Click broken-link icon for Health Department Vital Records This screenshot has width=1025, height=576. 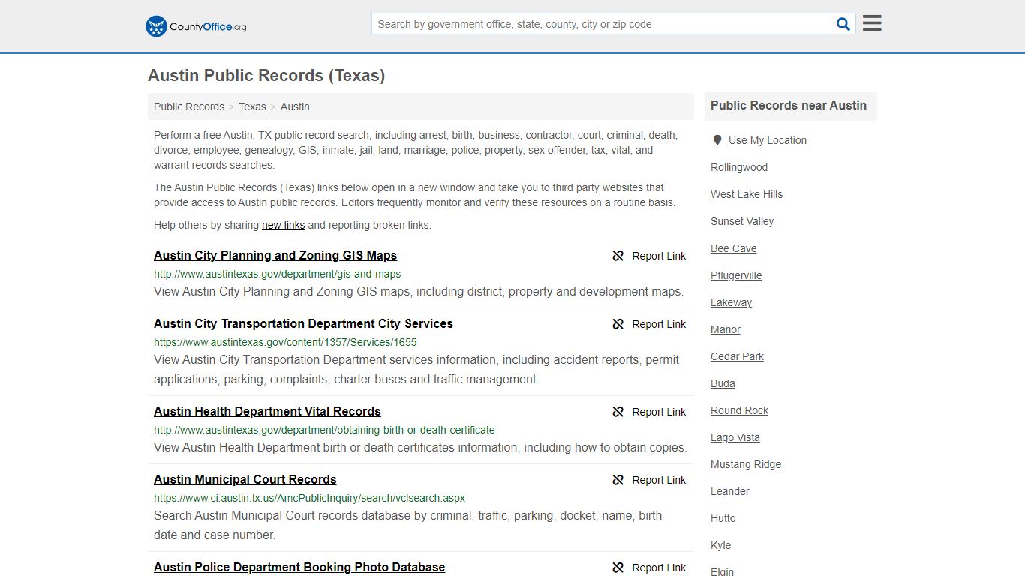pyautogui.click(x=618, y=412)
